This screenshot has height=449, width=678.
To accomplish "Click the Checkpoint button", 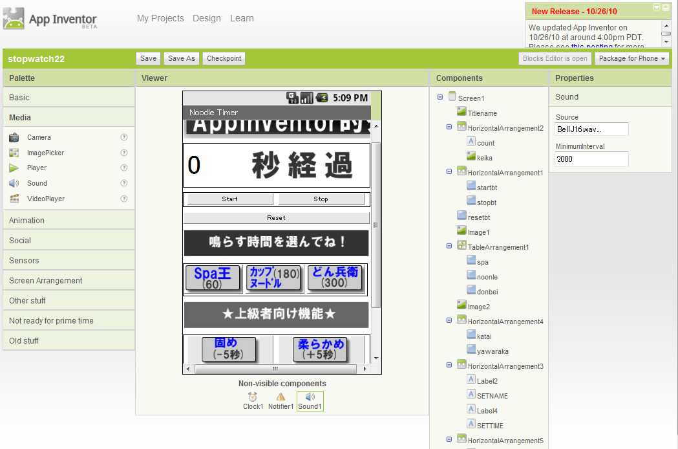I will pyautogui.click(x=224, y=58).
